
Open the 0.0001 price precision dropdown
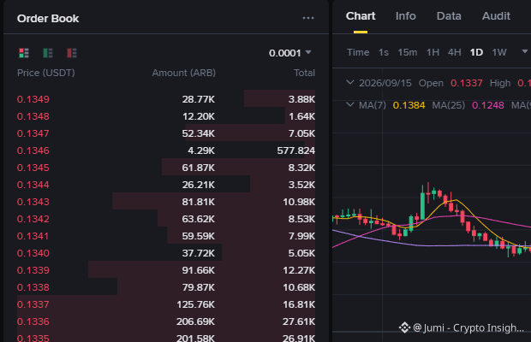(289, 53)
